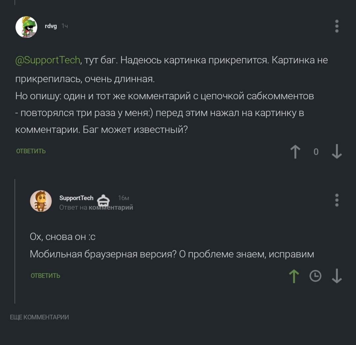Screen dimensions: 356x345
Task: Open the SupportTech username in the reply header
Action: 76,198
